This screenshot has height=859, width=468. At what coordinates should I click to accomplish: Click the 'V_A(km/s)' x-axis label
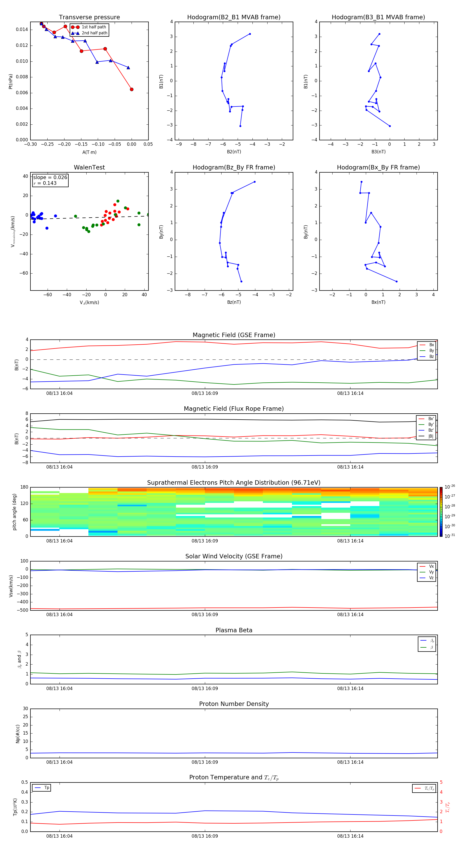(89, 302)
